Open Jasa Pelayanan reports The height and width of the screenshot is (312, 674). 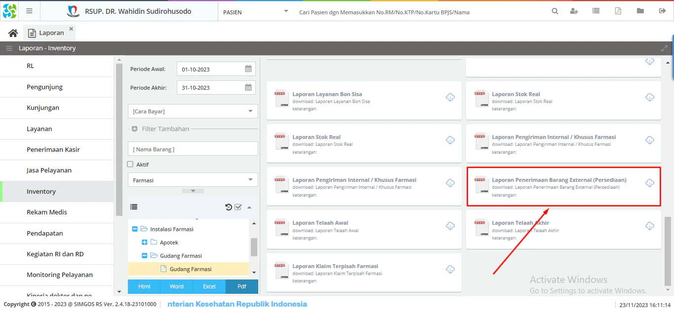(57, 170)
